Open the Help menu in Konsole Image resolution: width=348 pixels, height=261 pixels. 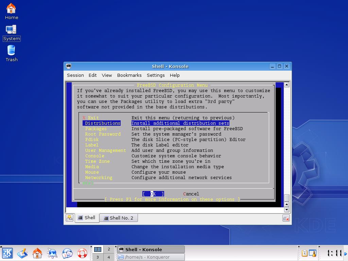[175, 75]
